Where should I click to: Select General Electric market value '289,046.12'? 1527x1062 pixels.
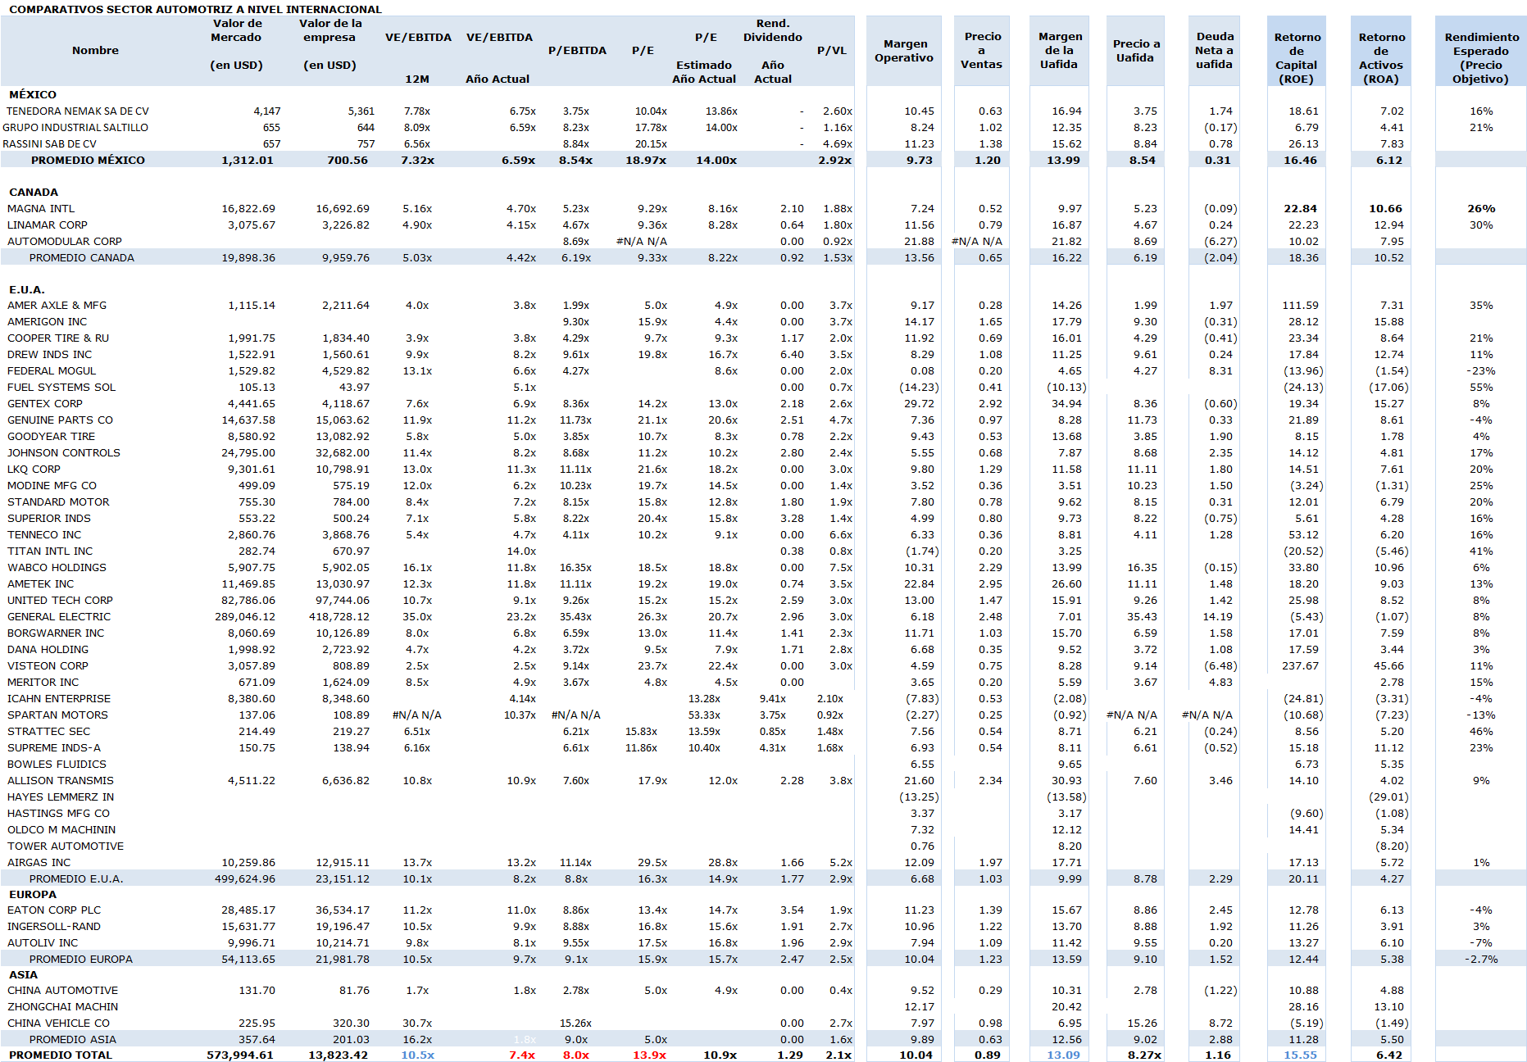245,617
